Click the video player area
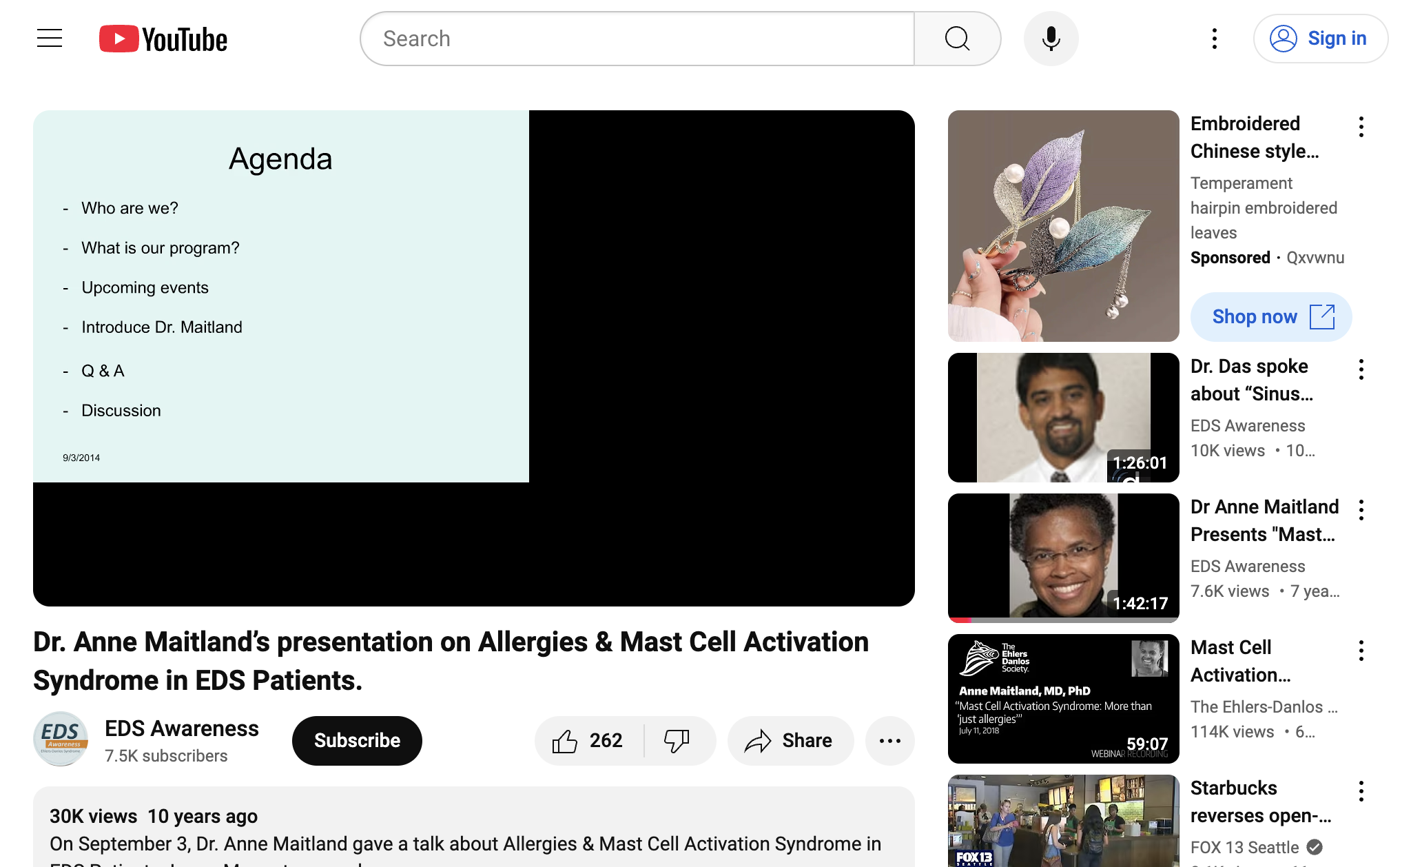Screen dimensions: 1411x867 pos(474,358)
